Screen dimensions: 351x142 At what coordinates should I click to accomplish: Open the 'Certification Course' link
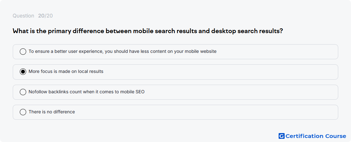(316, 136)
